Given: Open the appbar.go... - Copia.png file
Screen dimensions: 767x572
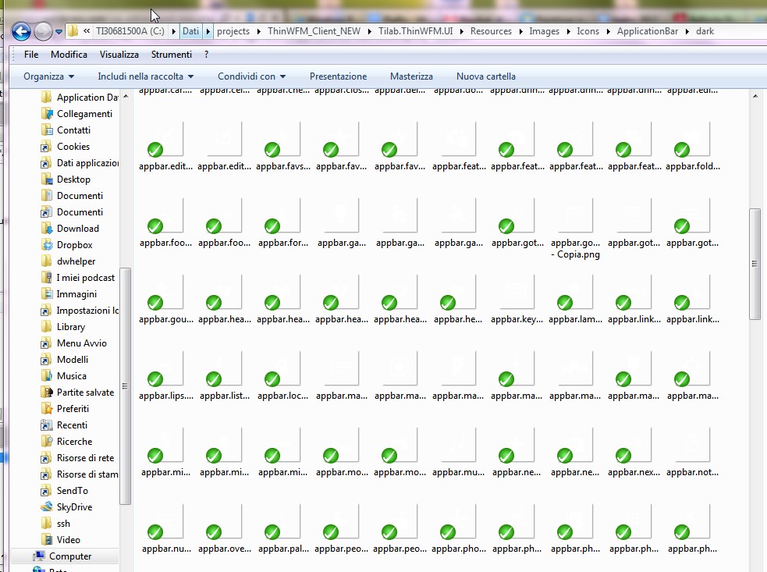Looking at the screenshot, I should pos(574,218).
